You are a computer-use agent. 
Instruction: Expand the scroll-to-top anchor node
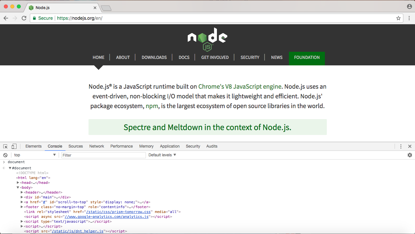click(22, 202)
